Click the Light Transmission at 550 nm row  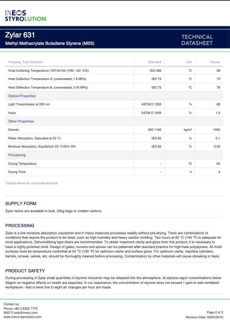click(29, 104)
